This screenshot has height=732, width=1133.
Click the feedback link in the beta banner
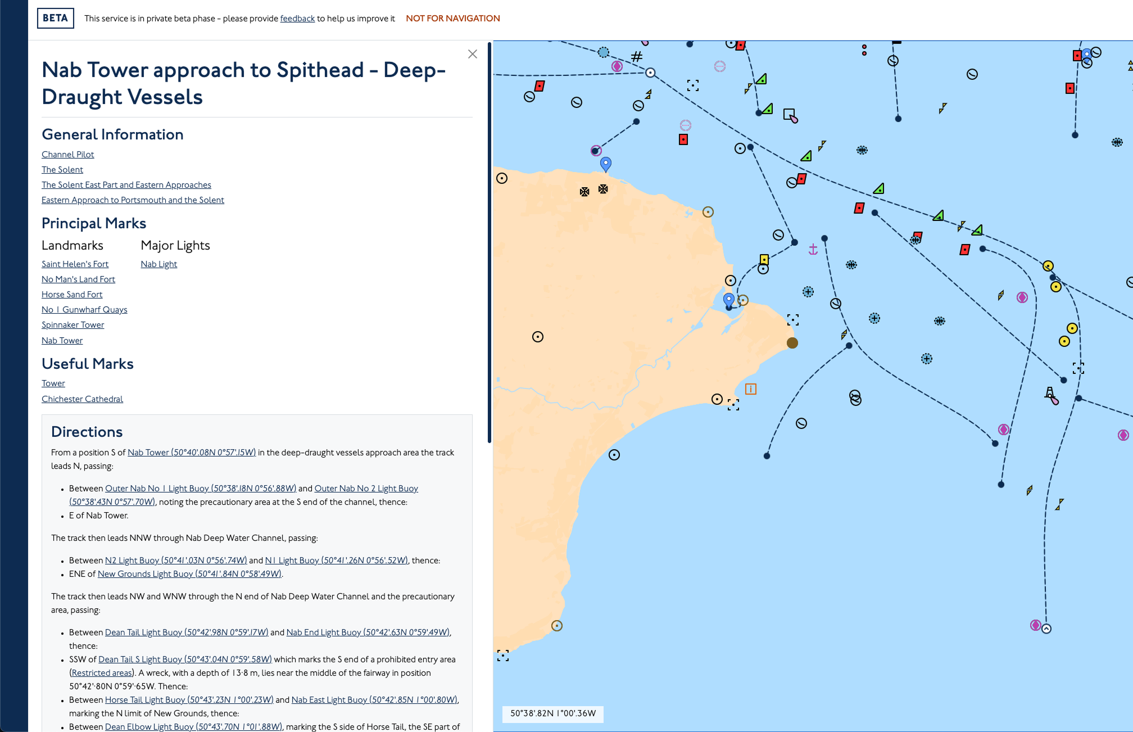[x=297, y=19]
